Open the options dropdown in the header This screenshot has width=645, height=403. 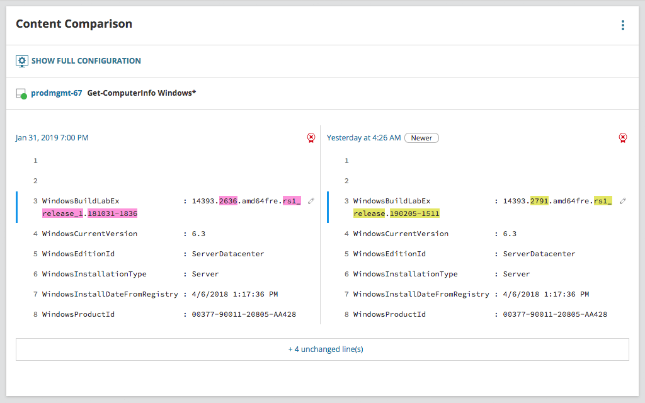[622, 25]
